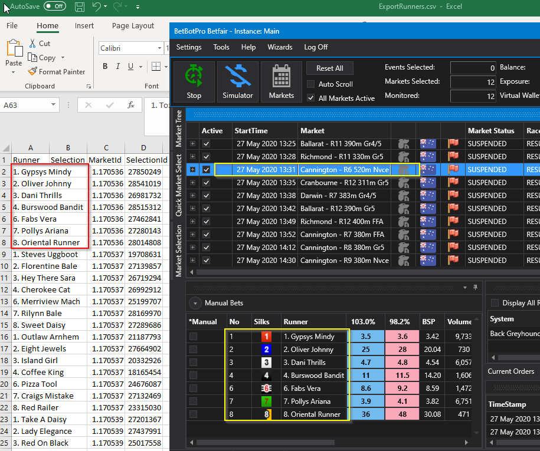Click the Stop stopwatch button in BetBotPro
Viewport: 540px width, 451px height.
point(194,82)
